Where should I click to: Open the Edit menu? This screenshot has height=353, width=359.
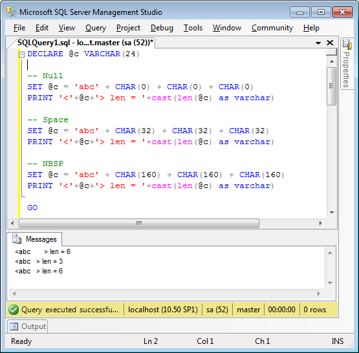tap(41, 28)
